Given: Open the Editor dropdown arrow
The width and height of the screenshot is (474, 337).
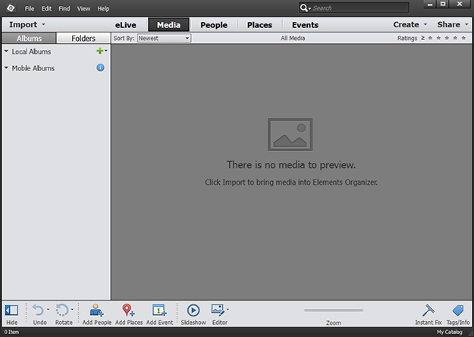Looking at the screenshot, I should click(x=228, y=309).
